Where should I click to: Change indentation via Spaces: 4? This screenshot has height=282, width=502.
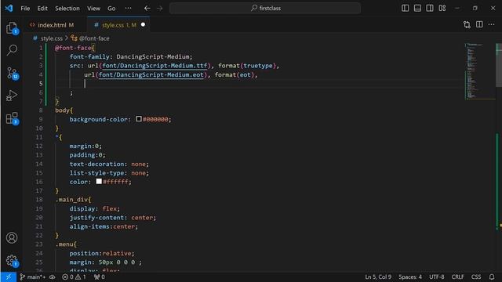pyautogui.click(x=410, y=277)
